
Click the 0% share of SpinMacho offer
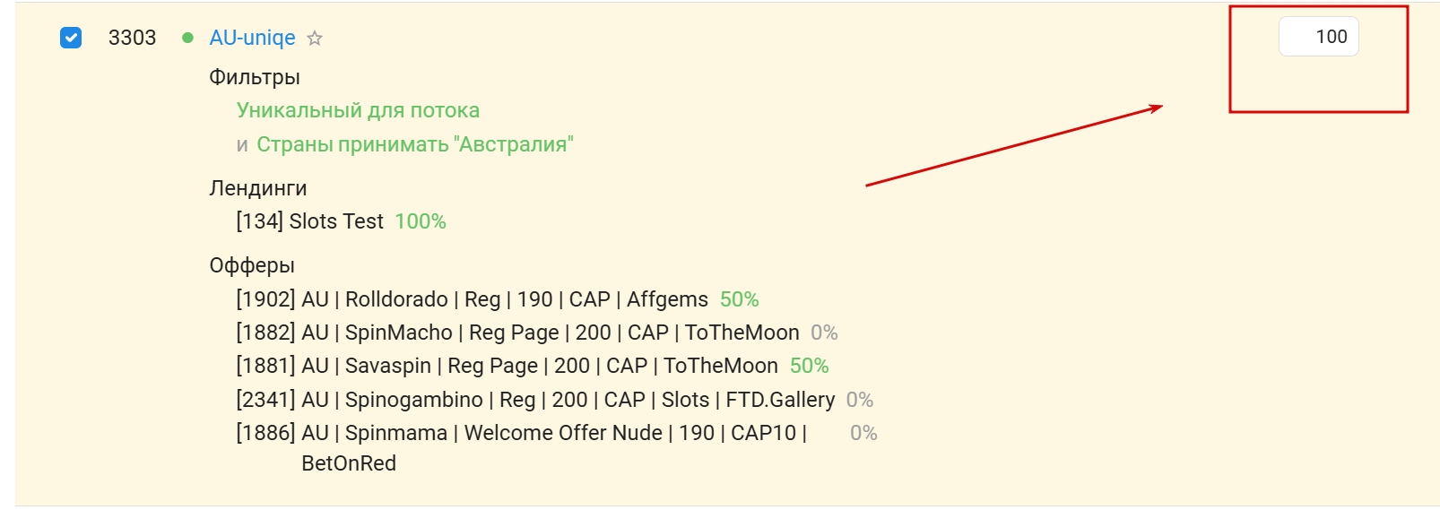pyautogui.click(x=824, y=333)
